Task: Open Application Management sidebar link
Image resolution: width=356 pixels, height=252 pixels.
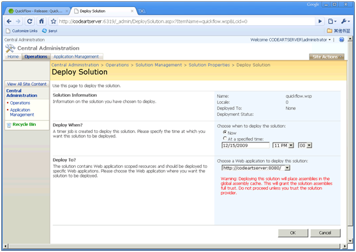Action: click(22, 112)
